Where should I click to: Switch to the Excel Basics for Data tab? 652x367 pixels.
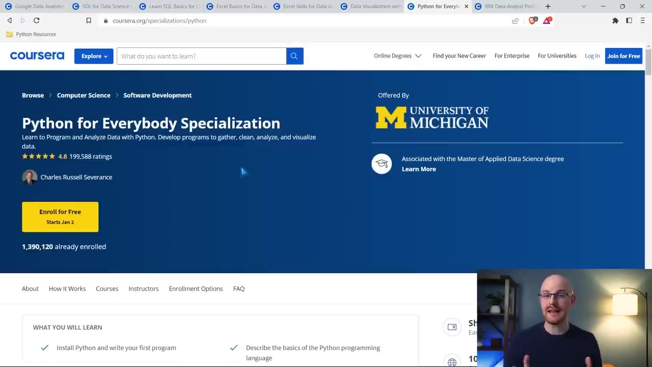pyautogui.click(x=235, y=6)
